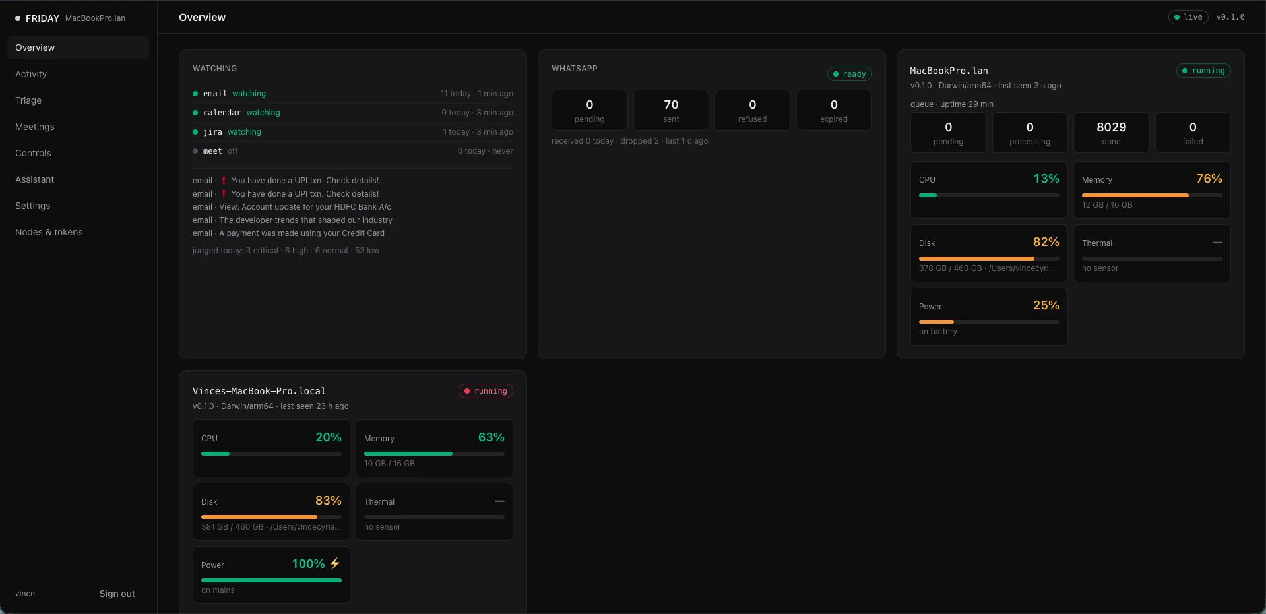Viewport: 1266px width, 614px height.
Task: Click 'View: Account update for your HDFC Bank A/c'
Action: [x=305, y=207]
